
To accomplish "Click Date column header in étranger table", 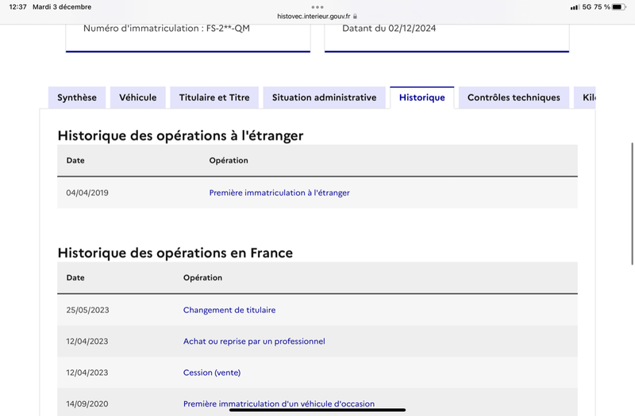I will [x=75, y=161].
